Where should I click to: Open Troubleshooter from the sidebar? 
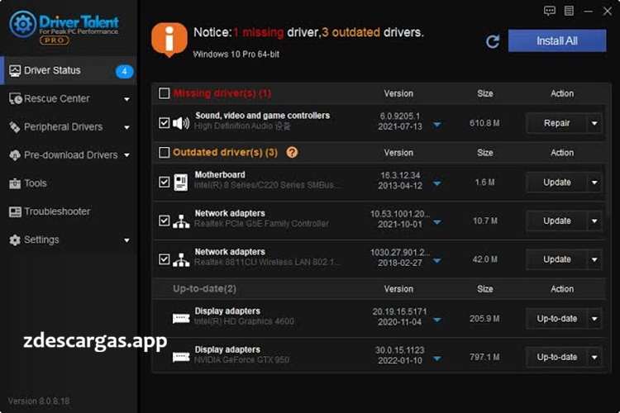pyautogui.click(x=69, y=211)
